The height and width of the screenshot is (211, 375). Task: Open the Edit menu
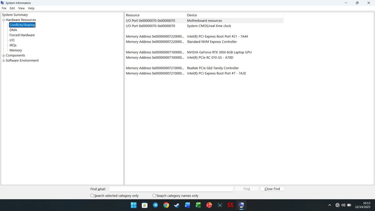pyautogui.click(x=12, y=8)
